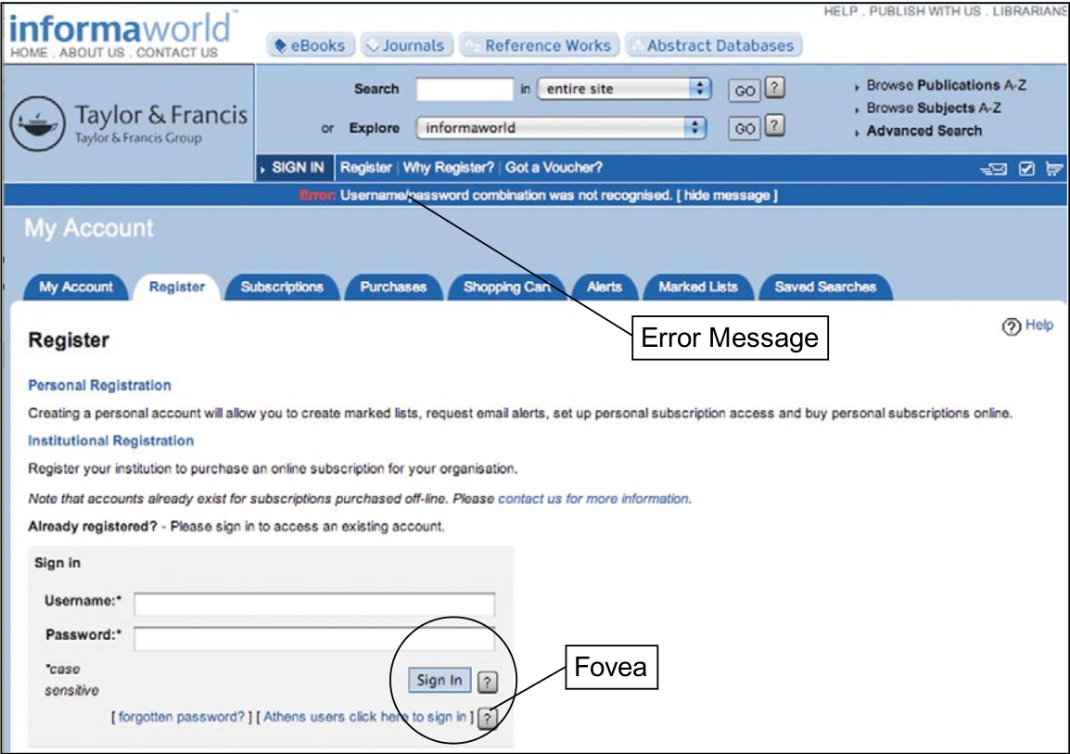This screenshot has height=754, width=1070.
Task: Click GO button next to Search
Action: click(744, 91)
